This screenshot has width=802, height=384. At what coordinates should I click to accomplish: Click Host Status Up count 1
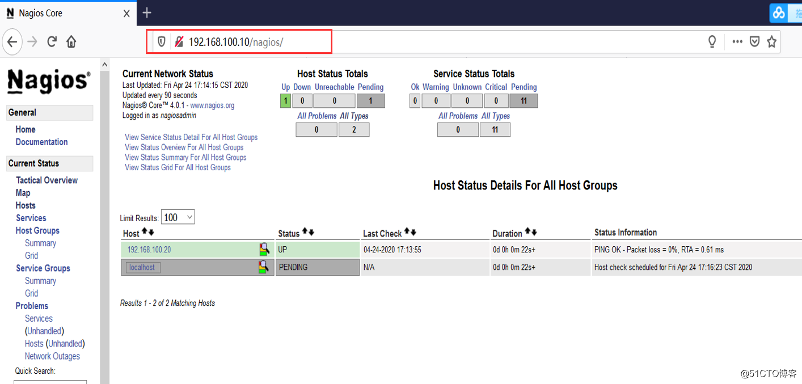coord(285,101)
